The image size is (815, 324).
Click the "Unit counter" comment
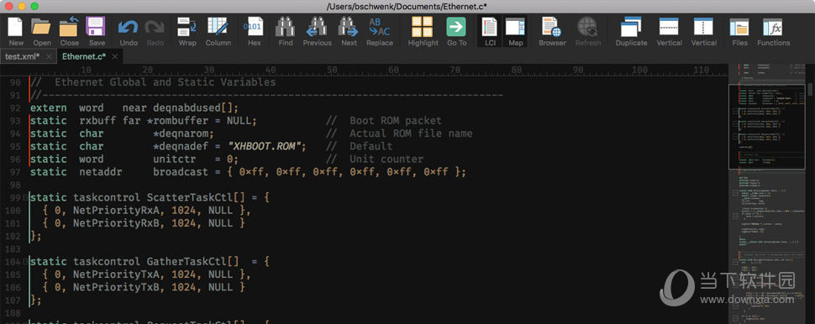(386, 159)
